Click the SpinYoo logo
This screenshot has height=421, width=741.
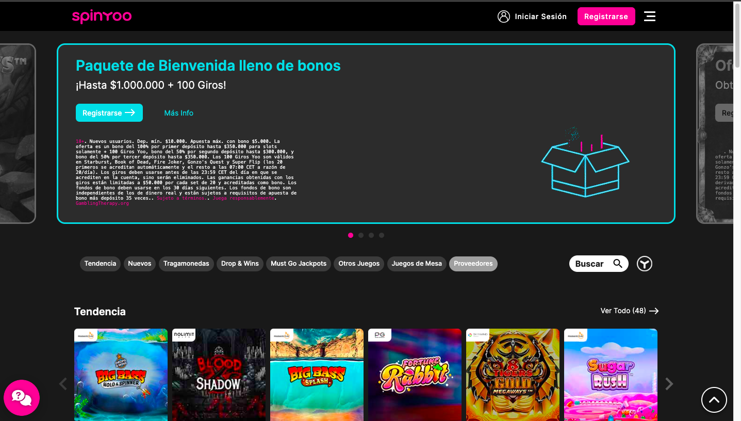pos(102,17)
